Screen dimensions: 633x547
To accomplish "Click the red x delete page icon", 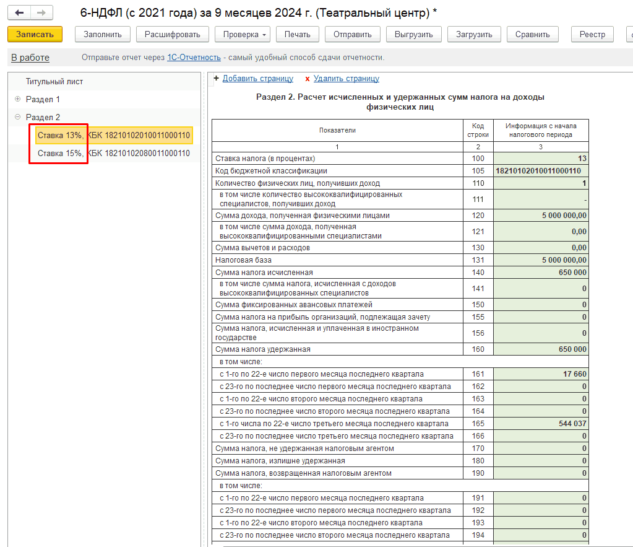I will click(x=307, y=79).
